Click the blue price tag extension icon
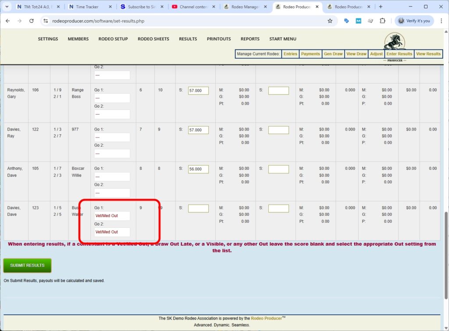 coord(347,21)
